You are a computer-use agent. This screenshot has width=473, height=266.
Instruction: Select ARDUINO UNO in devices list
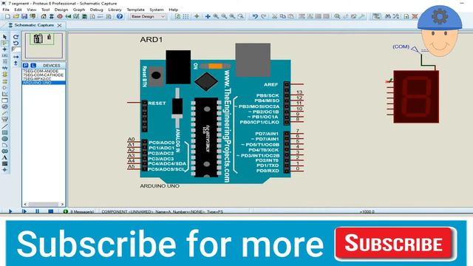coord(44,83)
